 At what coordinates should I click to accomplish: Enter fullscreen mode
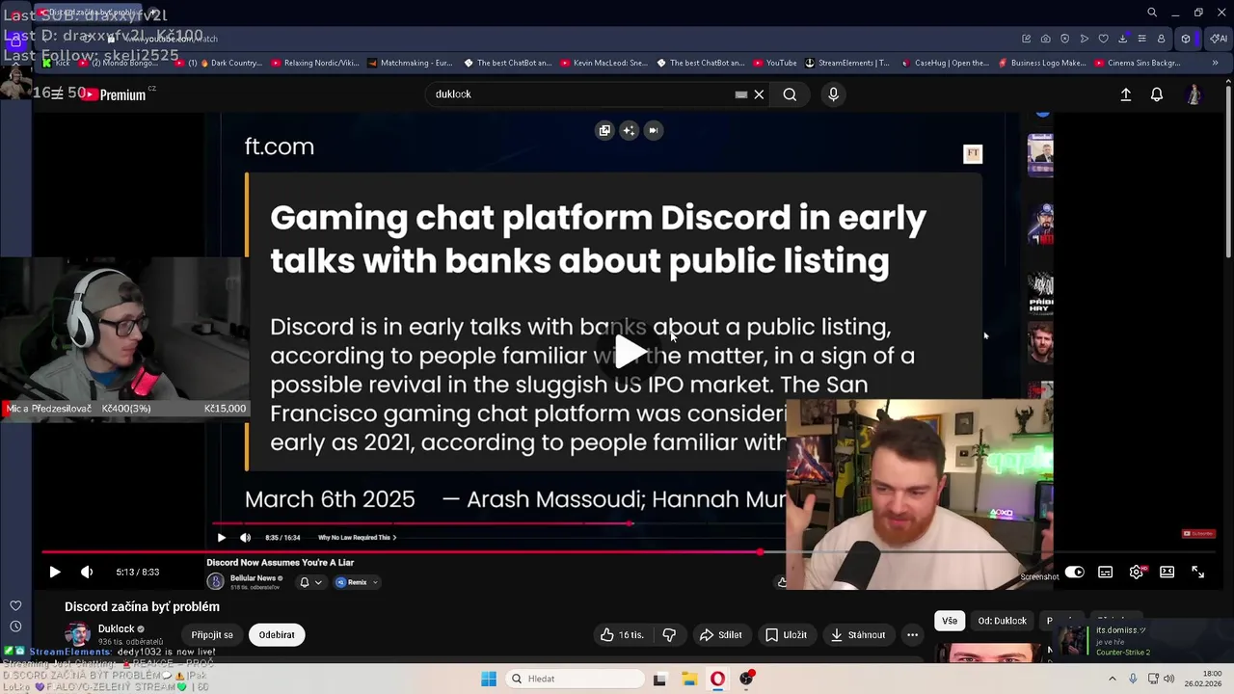[1198, 572]
